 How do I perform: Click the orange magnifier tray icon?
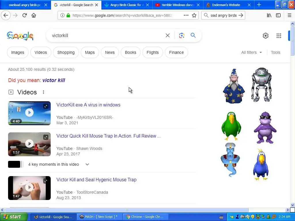click(274, 217)
